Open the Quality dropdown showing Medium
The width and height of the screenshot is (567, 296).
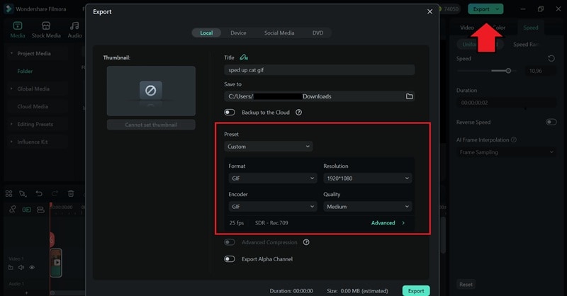[x=367, y=206]
